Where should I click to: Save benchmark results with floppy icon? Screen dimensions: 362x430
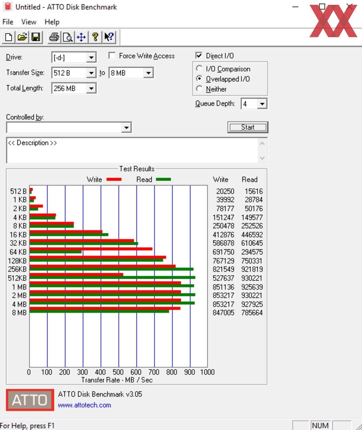tap(36, 37)
